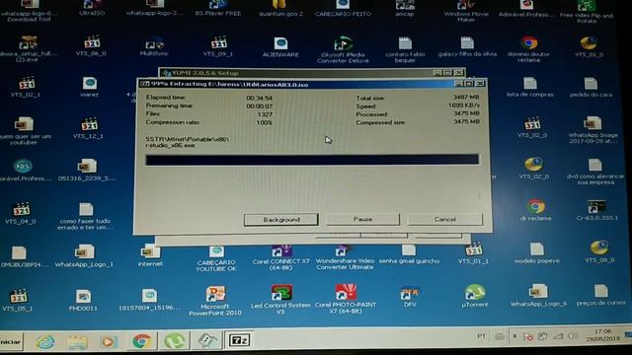Open the WhatsApp Image 2017-09-28 file

pos(592,130)
